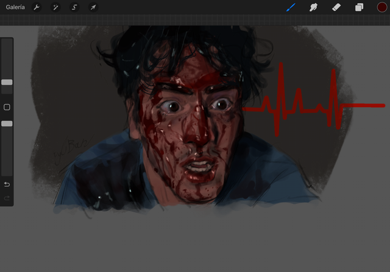Open the Adjustments magic wand menu
The image size is (390, 272).
(x=55, y=7)
